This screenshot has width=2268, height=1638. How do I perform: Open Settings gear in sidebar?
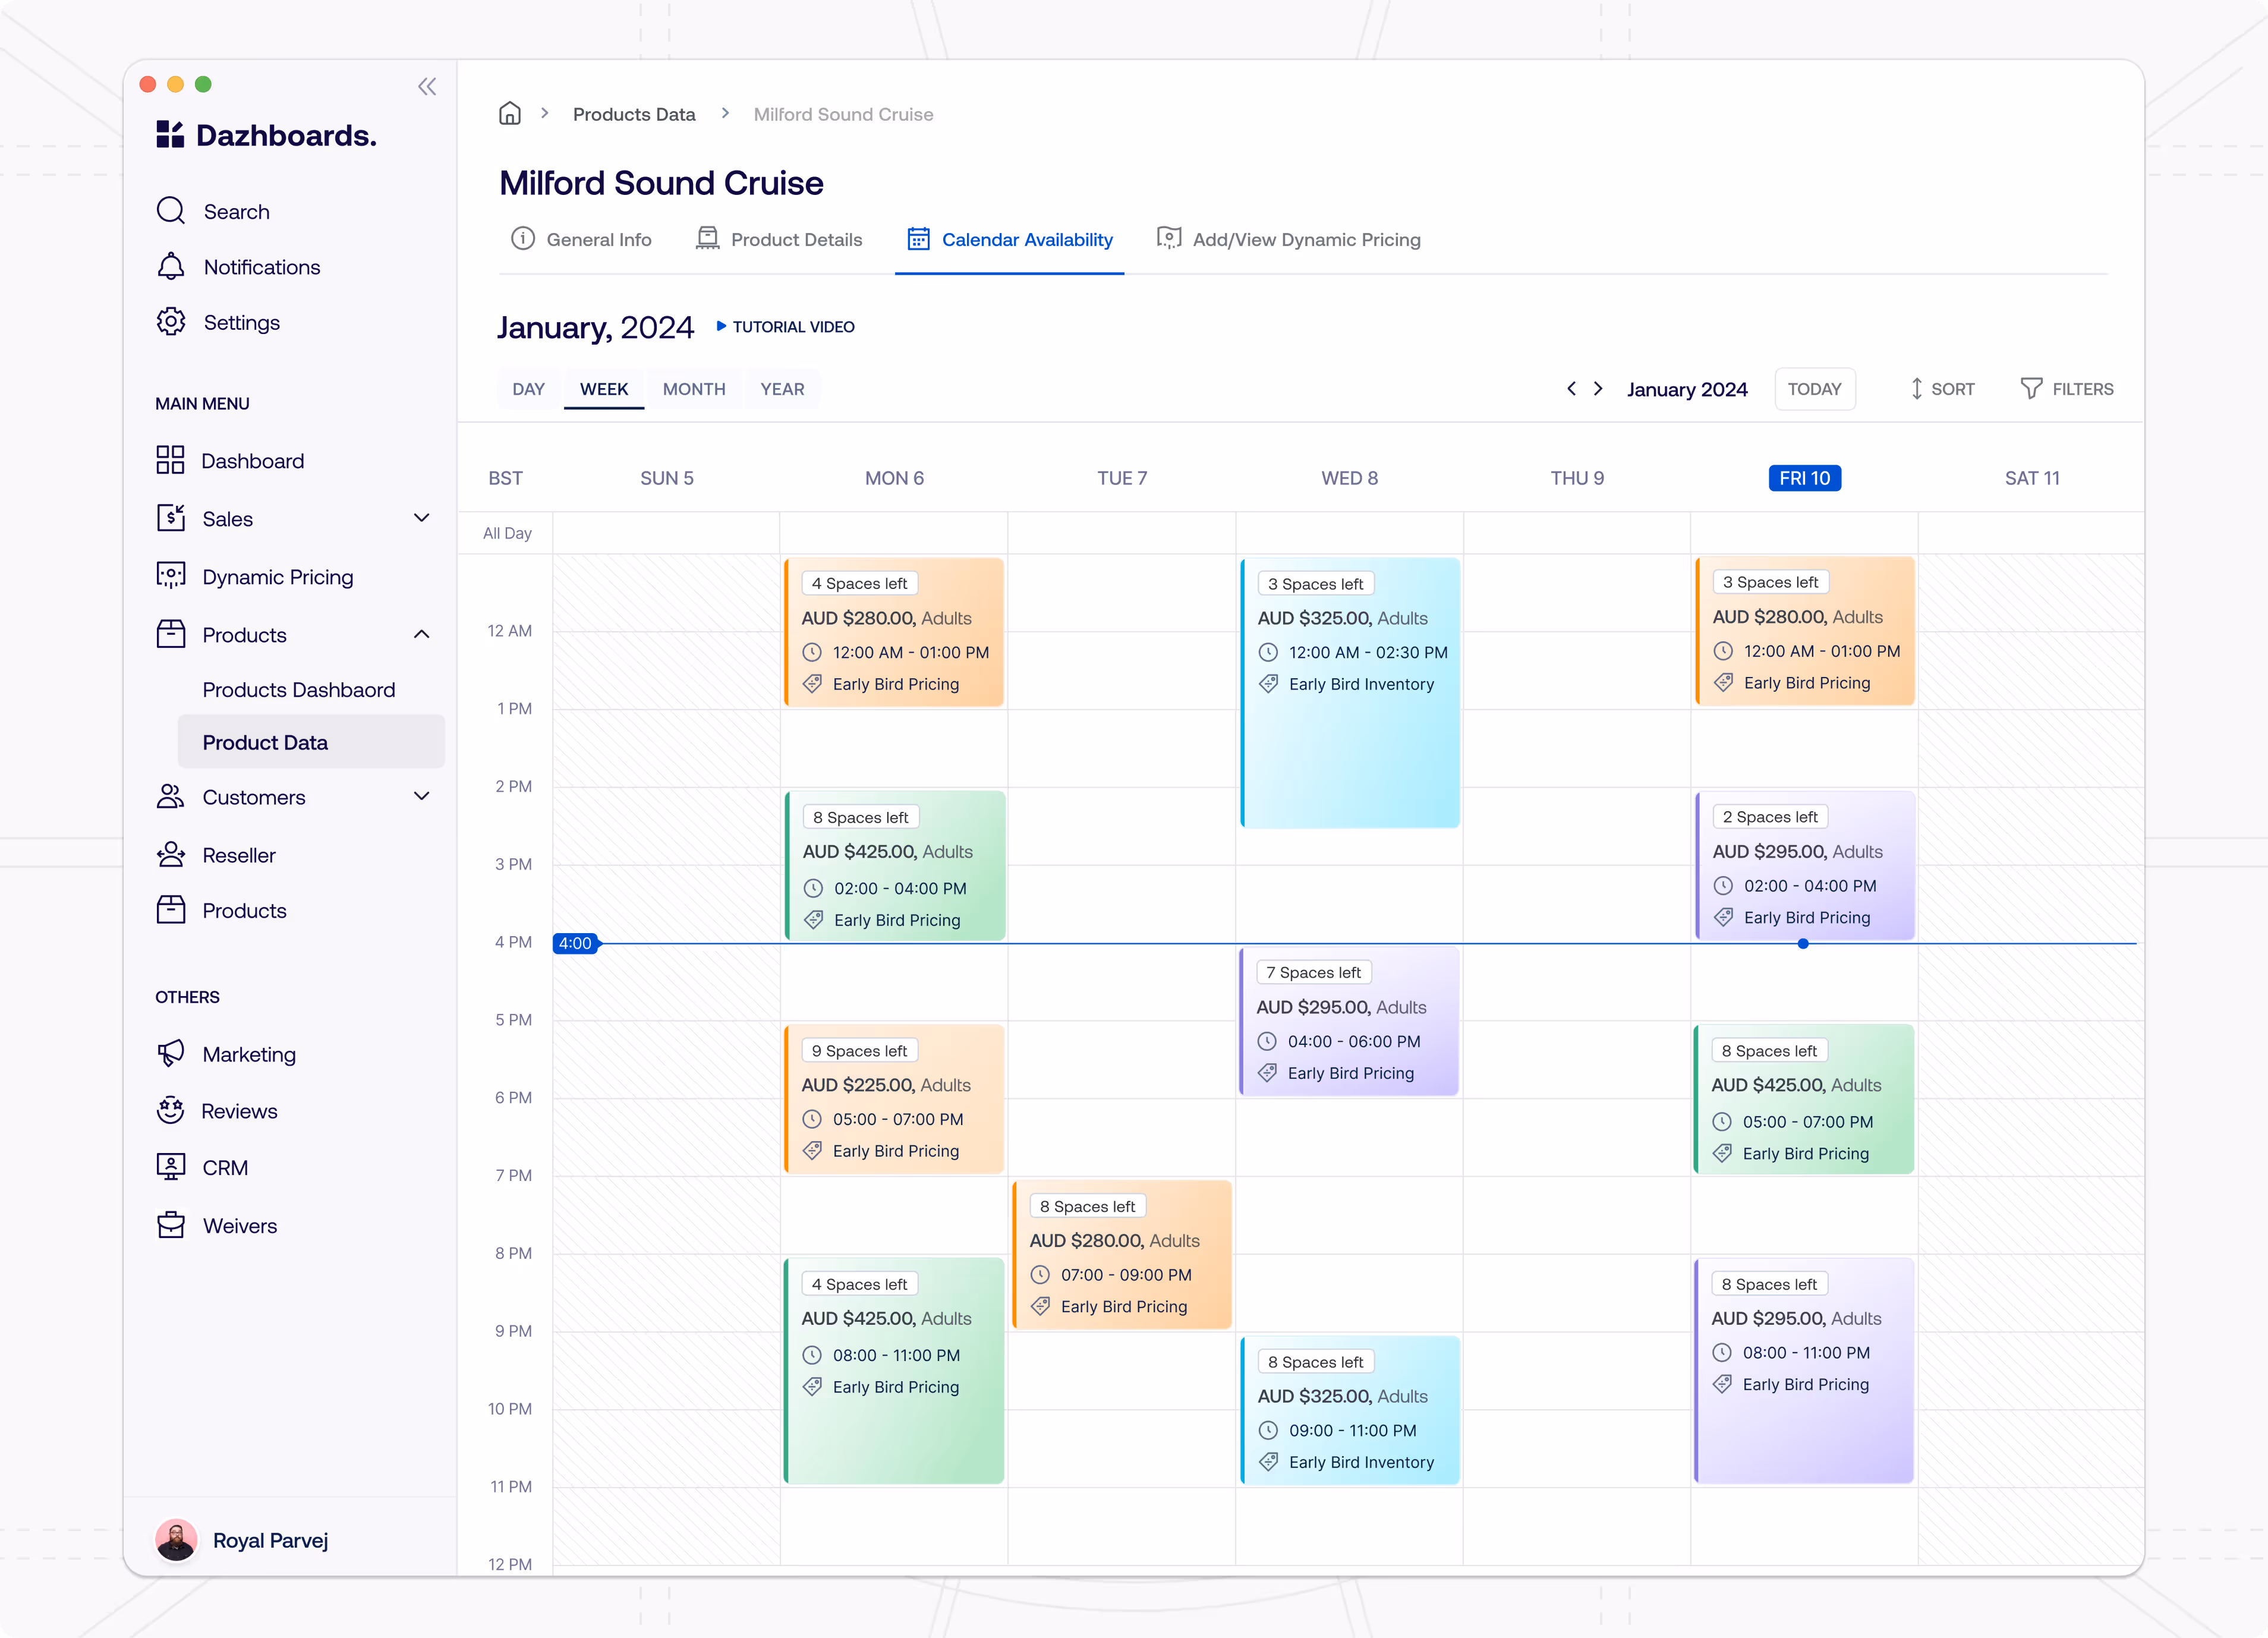171,322
